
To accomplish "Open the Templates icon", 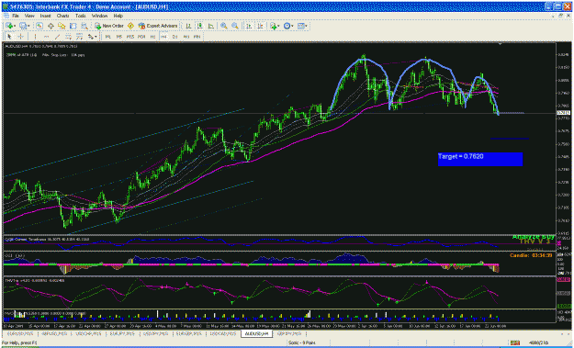I will point(301,26).
